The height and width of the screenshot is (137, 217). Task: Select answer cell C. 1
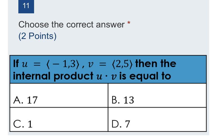[x=59, y=119]
